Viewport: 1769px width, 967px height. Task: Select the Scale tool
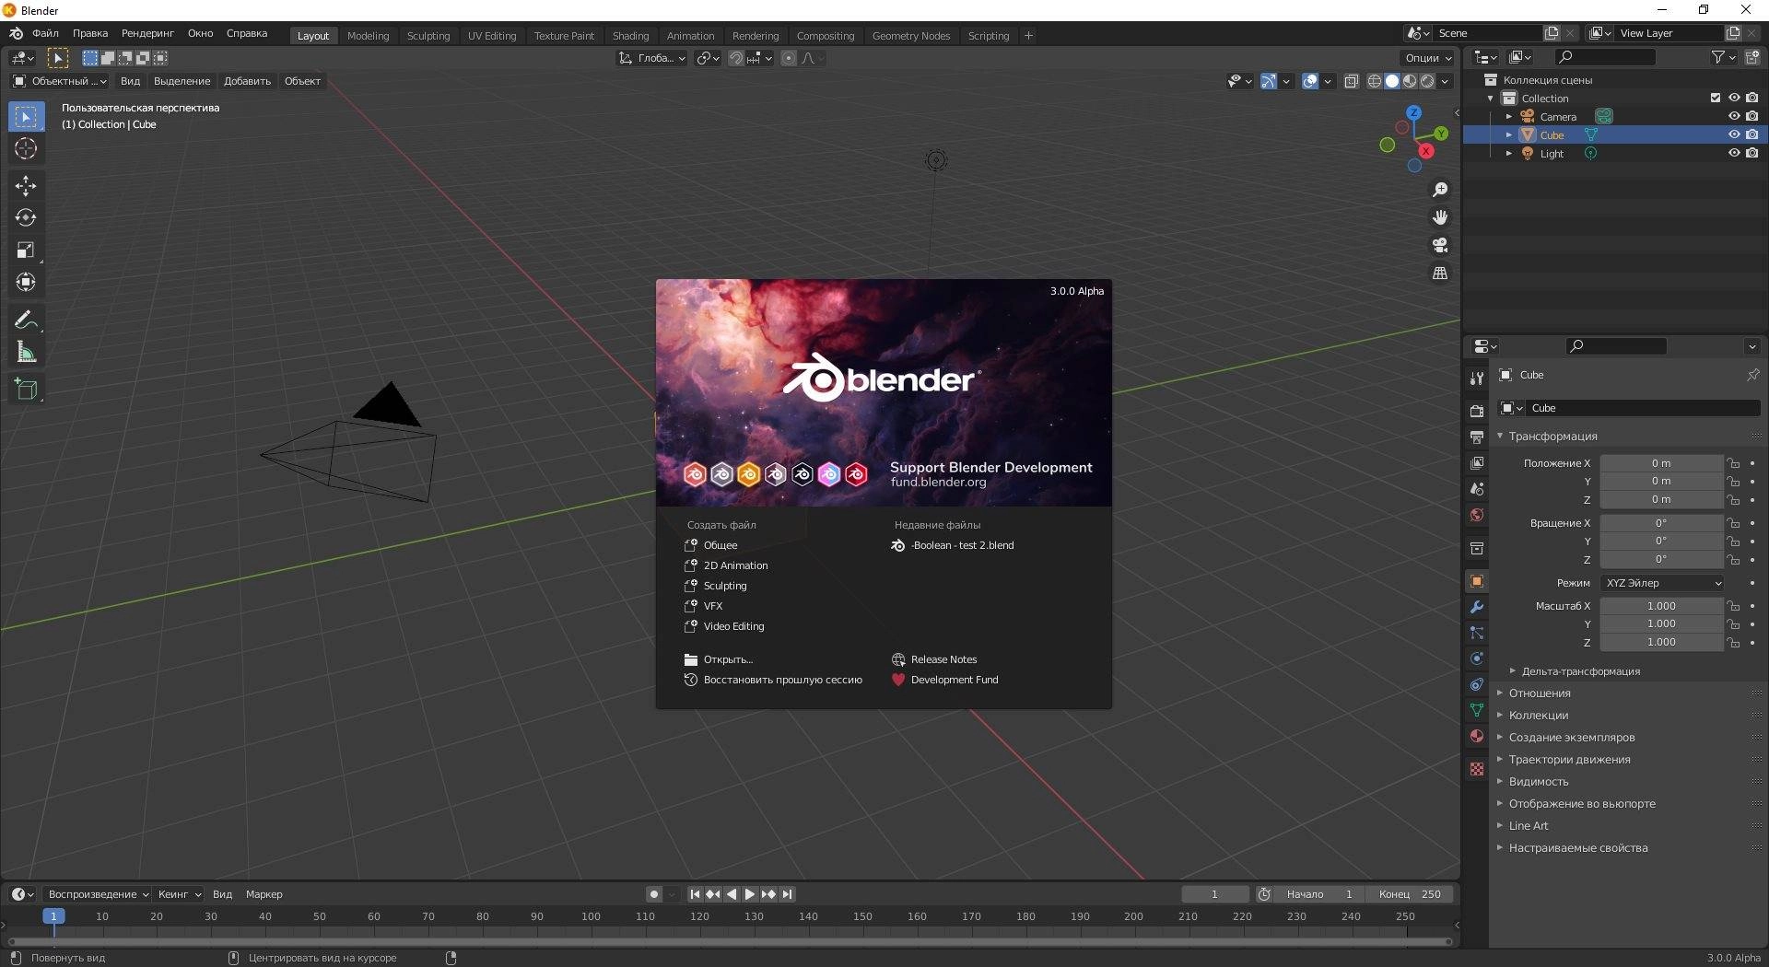[26, 250]
